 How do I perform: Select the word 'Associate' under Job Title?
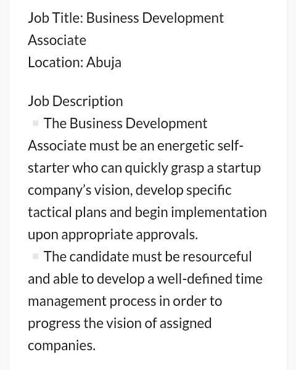(57, 40)
